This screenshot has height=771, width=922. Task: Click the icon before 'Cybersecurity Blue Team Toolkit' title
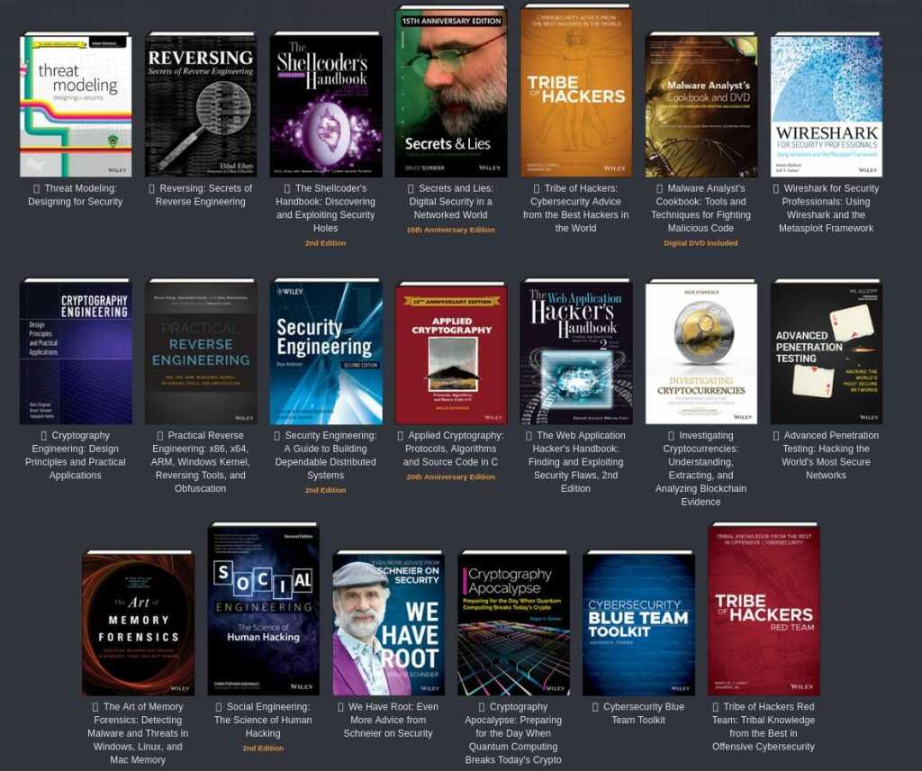pyautogui.click(x=595, y=707)
